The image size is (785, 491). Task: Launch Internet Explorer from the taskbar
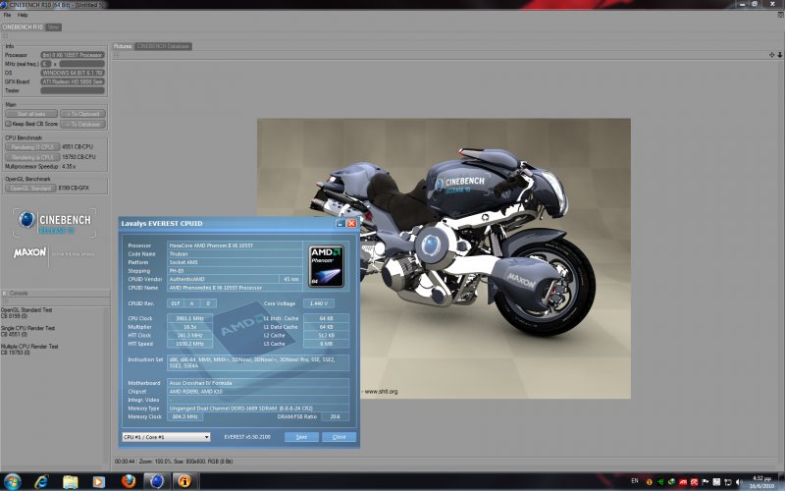pyautogui.click(x=41, y=481)
